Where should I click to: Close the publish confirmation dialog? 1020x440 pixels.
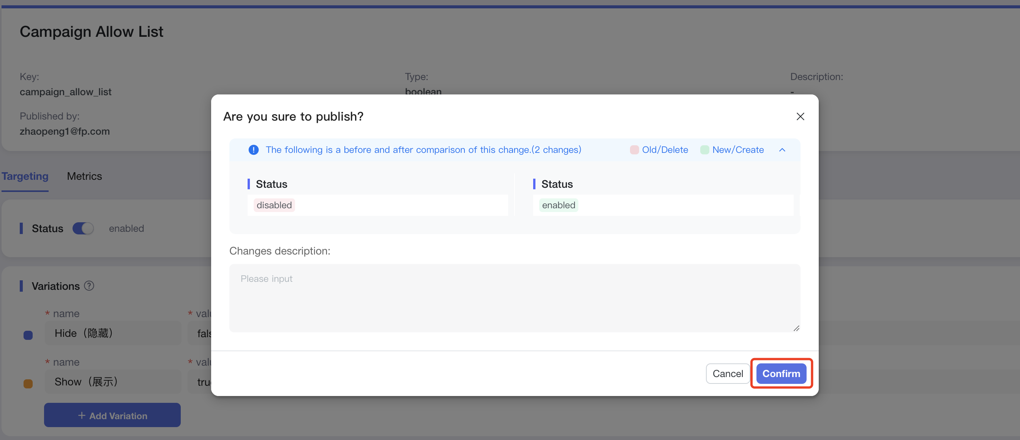(x=800, y=116)
